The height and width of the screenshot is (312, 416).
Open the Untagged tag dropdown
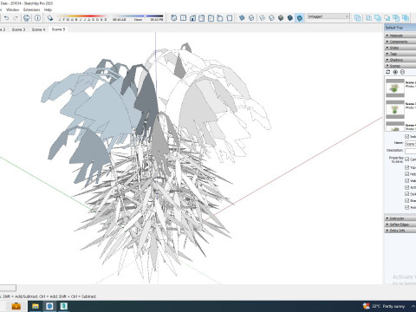click(x=328, y=16)
